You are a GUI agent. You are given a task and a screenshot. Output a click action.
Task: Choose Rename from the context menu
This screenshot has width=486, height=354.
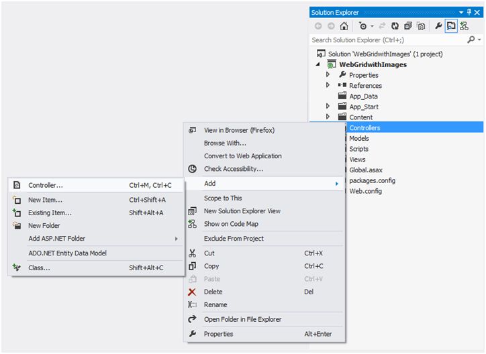pyautogui.click(x=264, y=305)
